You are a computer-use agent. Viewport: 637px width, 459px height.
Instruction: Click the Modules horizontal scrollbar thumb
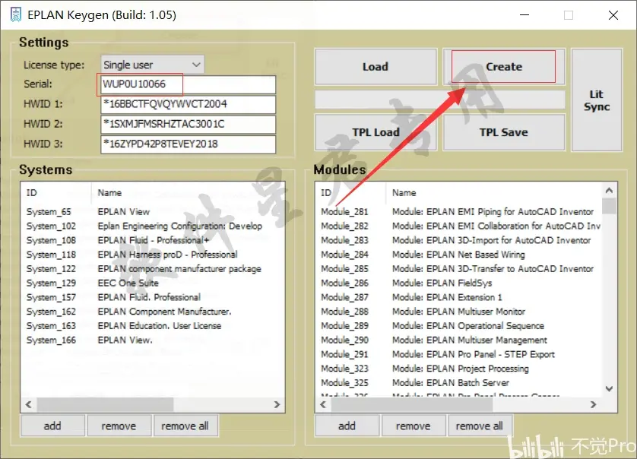pos(412,404)
